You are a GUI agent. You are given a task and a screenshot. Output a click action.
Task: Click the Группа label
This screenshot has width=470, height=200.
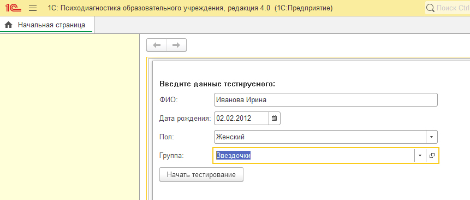(172, 156)
